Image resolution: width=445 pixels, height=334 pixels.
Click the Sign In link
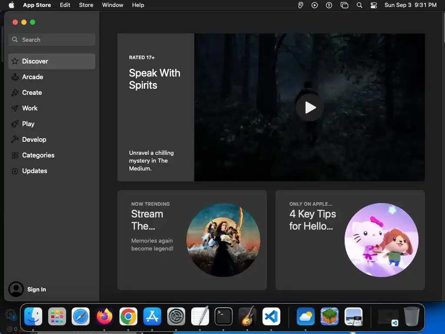click(x=37, y=289)
